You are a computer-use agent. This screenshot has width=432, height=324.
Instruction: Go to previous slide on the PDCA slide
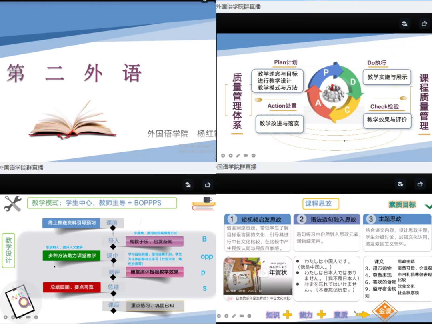click(223, 156)
